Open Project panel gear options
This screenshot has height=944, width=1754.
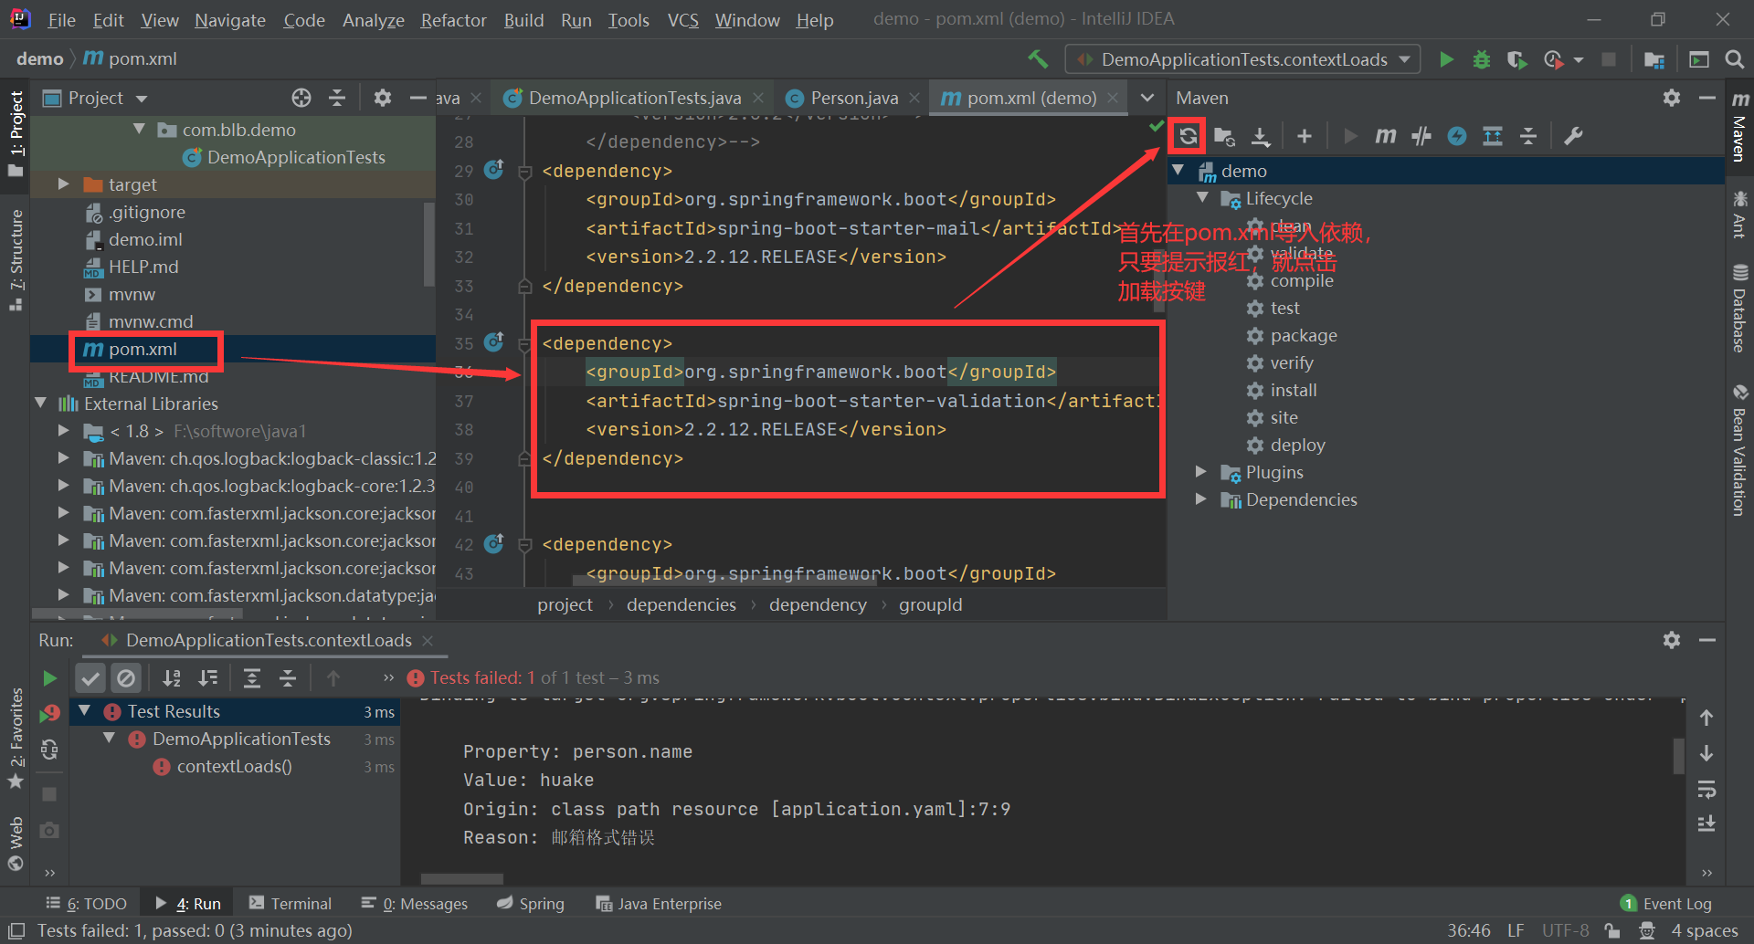click(383, 98)
